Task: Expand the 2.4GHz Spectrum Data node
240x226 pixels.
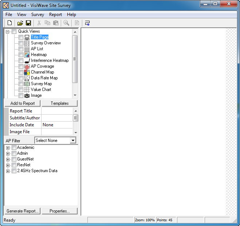Action: point(8,171)
